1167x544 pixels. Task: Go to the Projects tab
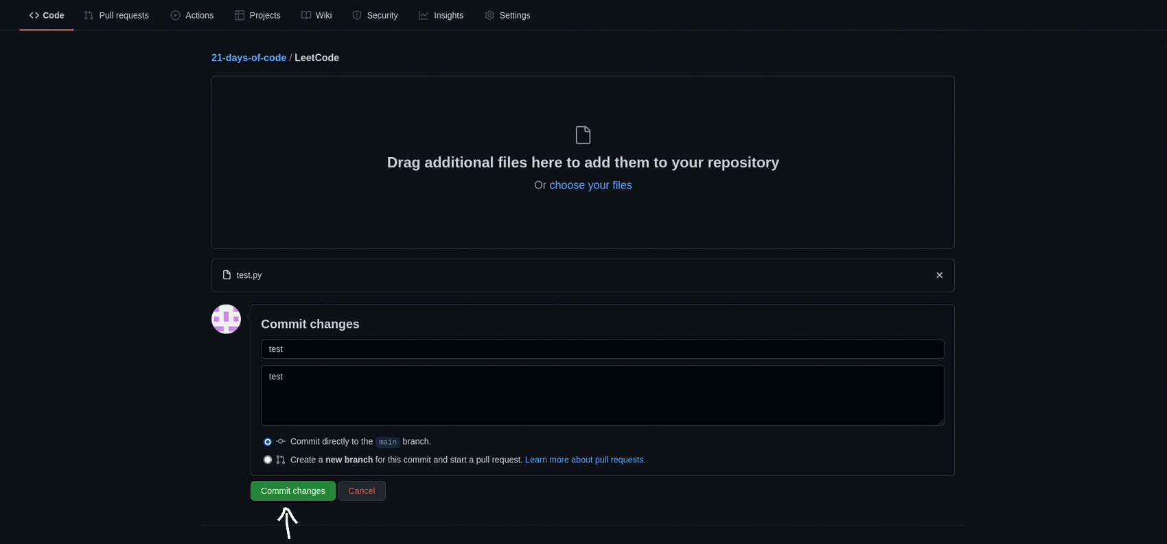(x=257, y=15)
